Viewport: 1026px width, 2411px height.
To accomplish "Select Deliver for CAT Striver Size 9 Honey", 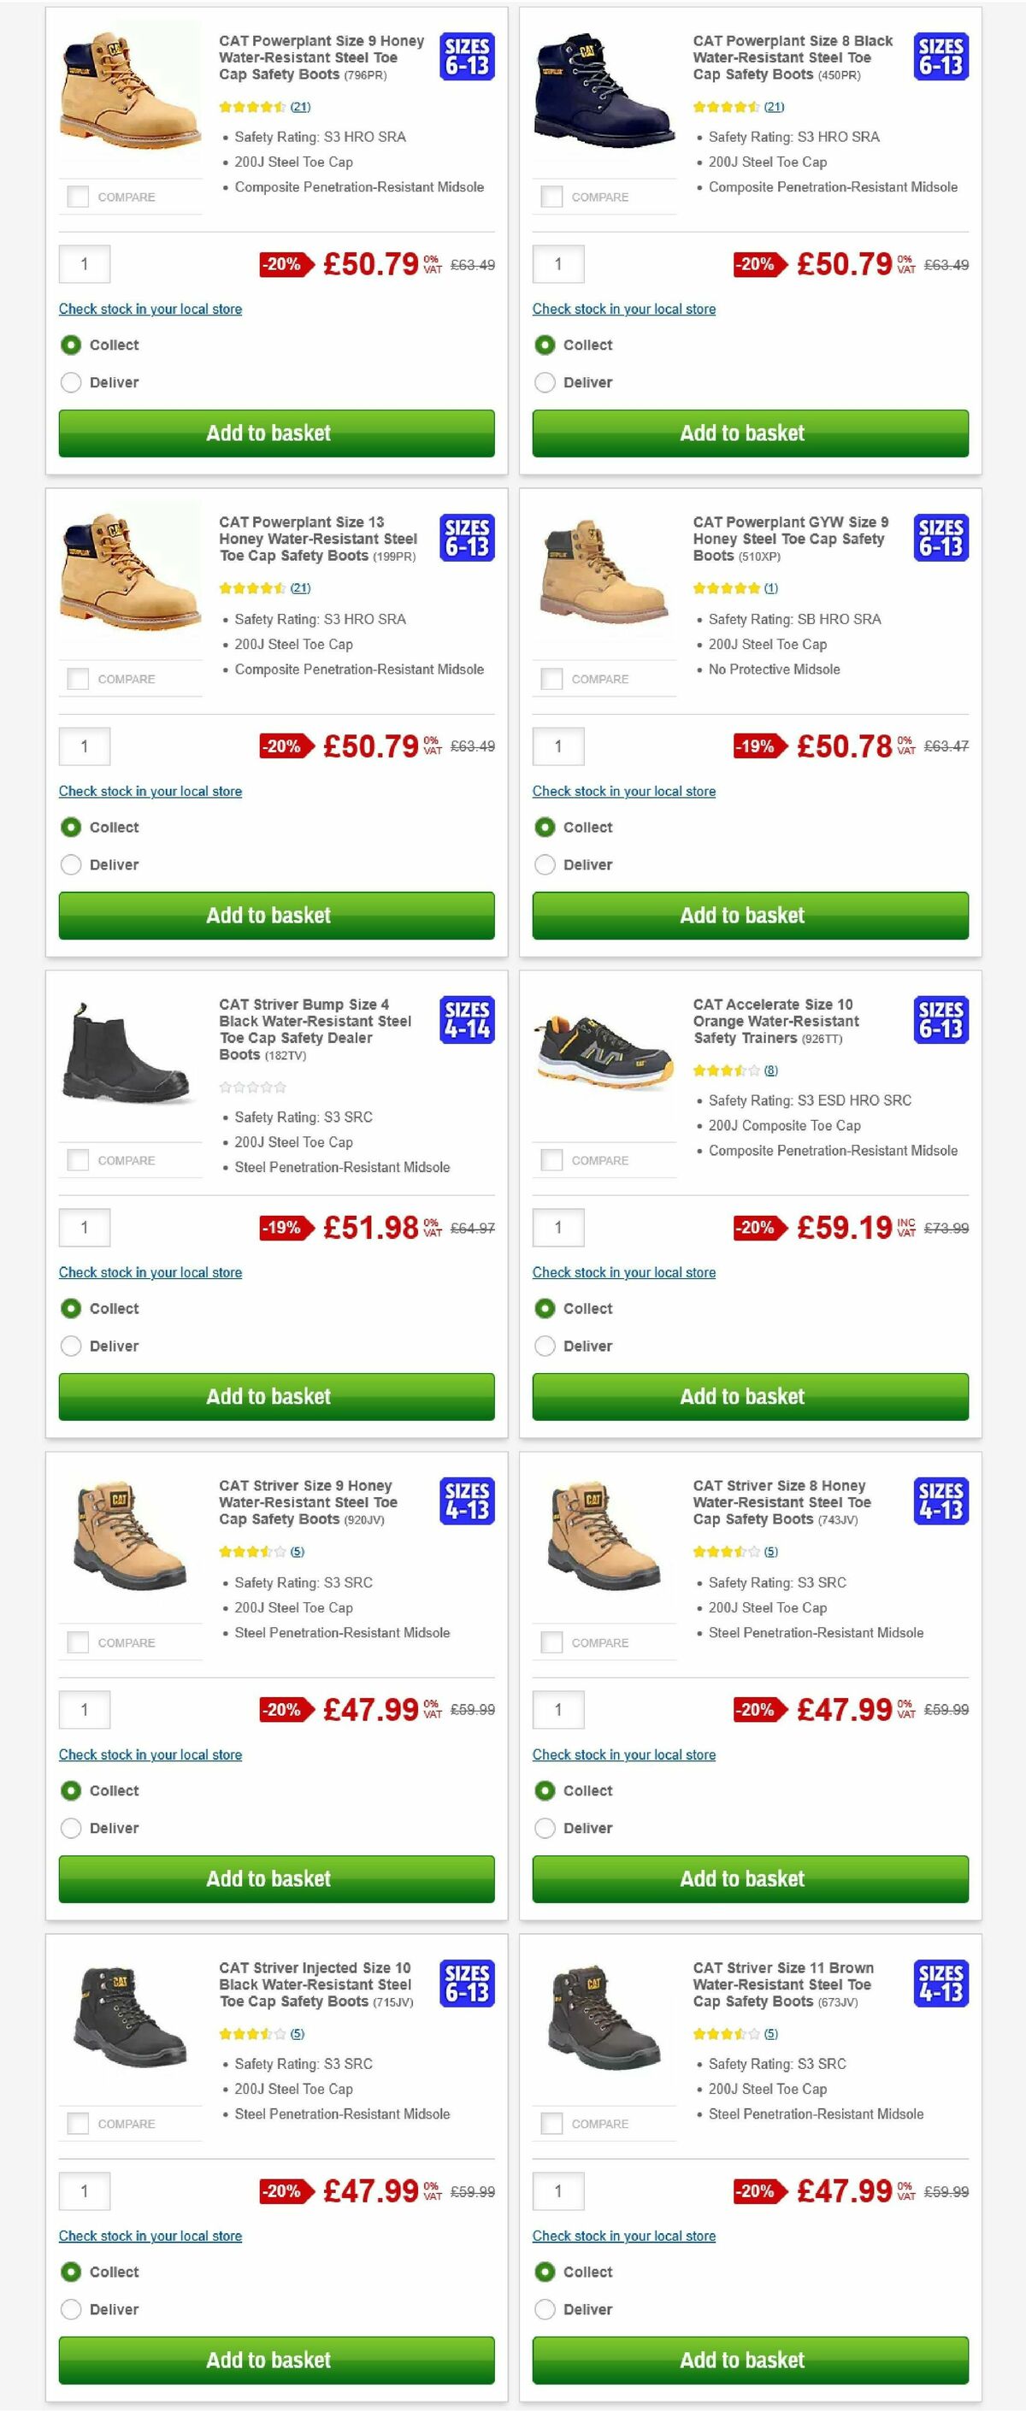I will click(x=71, y=1828).
